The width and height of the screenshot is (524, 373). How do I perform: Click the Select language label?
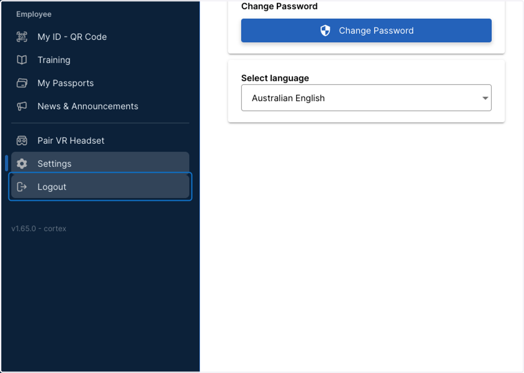coord(275,78)
